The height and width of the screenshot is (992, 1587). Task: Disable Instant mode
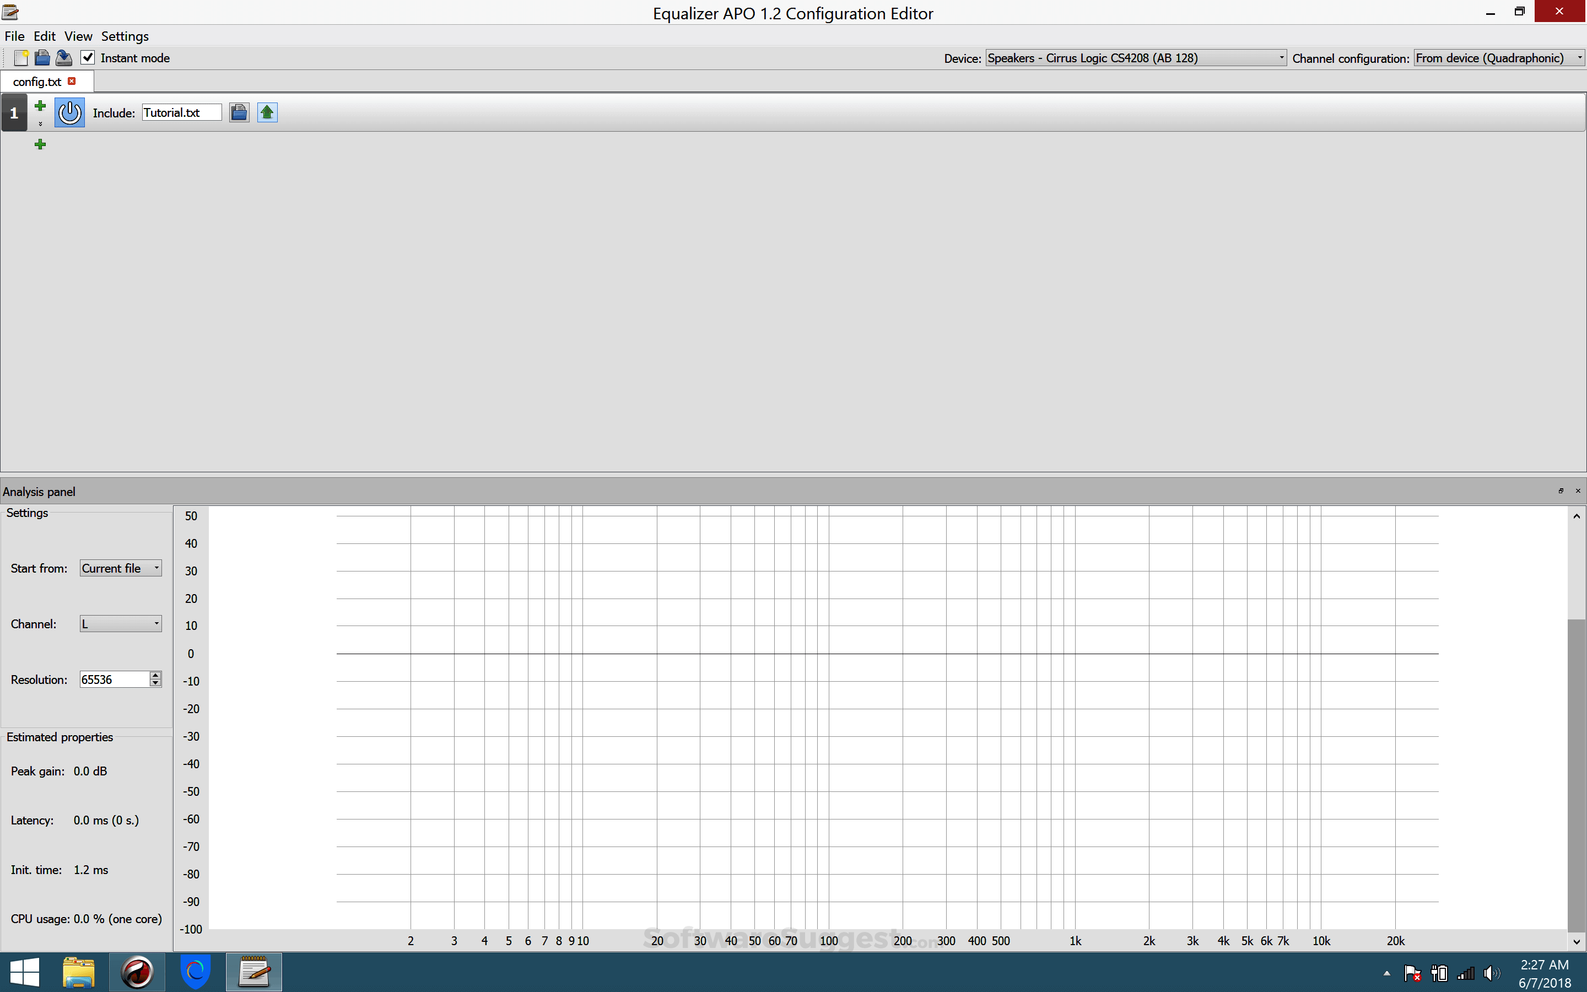(x=89, y=58)
